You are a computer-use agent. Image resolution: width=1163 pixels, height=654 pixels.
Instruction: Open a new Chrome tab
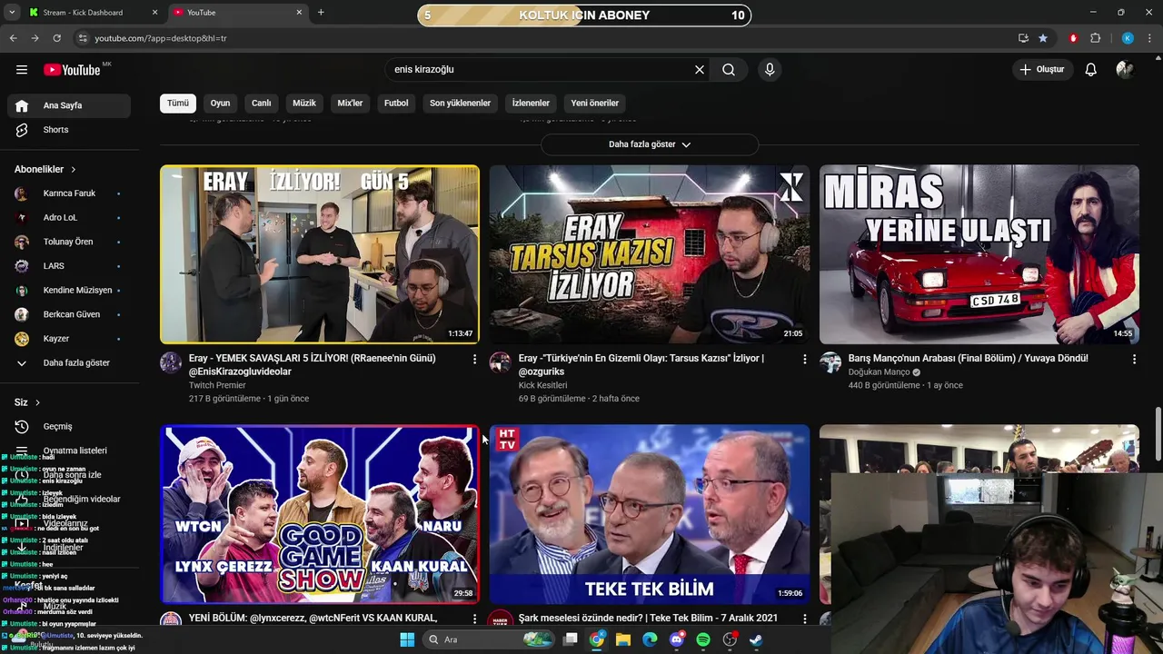[x=321, y=13]
